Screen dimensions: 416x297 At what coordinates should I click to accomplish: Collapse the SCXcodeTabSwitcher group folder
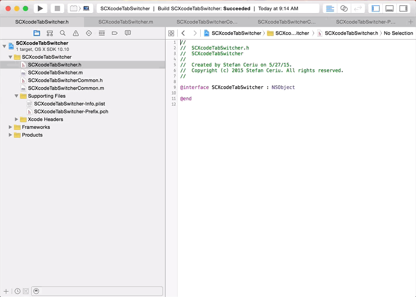[x=10, y=57]
